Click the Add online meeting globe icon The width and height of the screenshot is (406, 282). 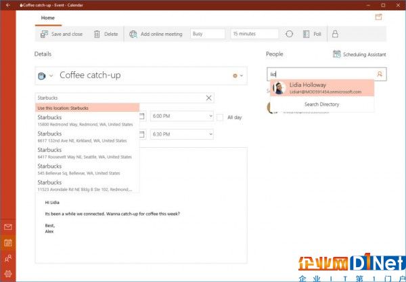133,34
